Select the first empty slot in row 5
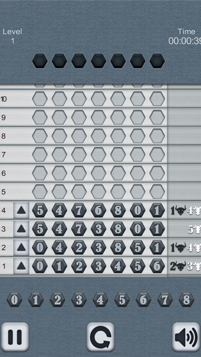The width and height of the screenshot is (201, 357). pos(40,192)
